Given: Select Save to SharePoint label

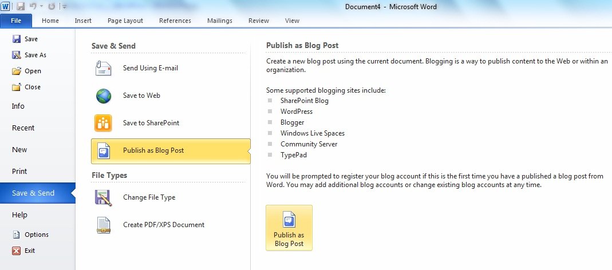Looking at the screenshot, I should coord(151,123).
